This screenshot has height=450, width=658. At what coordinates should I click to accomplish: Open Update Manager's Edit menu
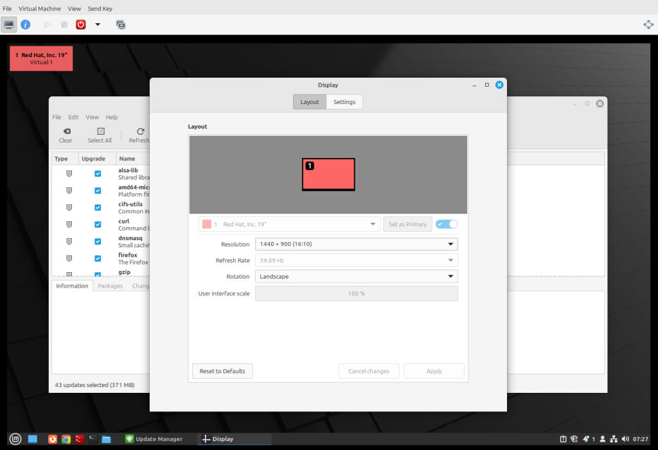(73, 117)
